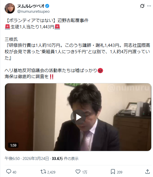Click the repost arrows icon

pyautogui.click(x=43, y=172)
